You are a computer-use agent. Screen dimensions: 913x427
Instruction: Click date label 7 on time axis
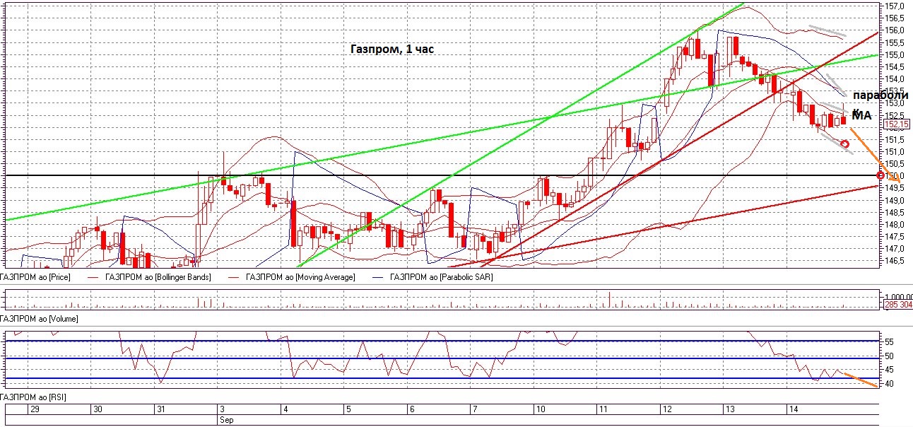pos(474,409)
